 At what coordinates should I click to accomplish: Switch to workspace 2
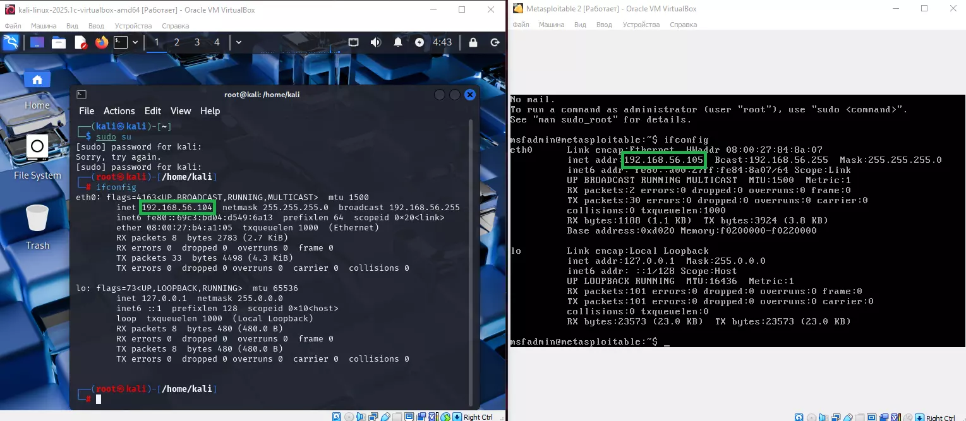pyautogui.click(x=177, y=42)
